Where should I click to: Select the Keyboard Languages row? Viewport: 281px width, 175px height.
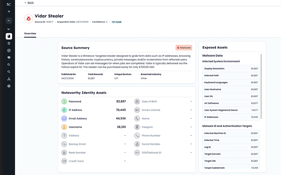[x=231, y=83]
